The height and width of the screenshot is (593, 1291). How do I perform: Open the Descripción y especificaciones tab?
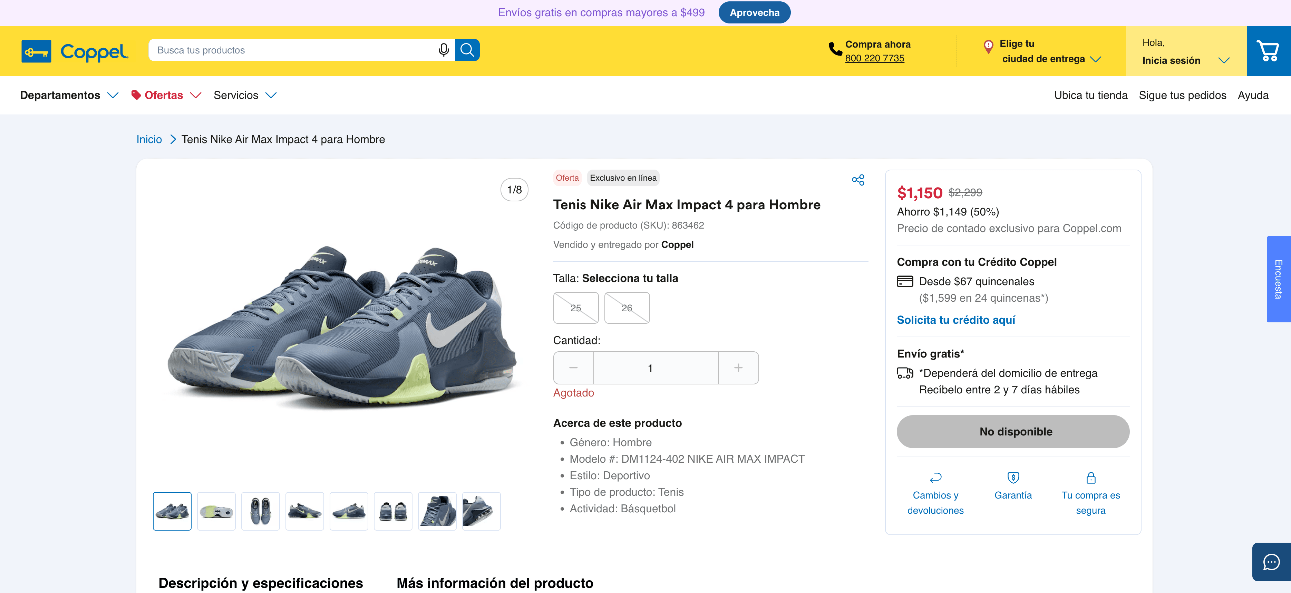[261, 583]
